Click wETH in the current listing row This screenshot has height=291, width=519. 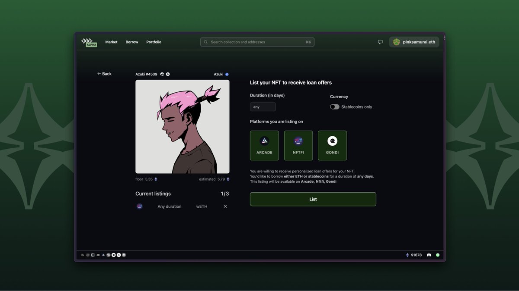tap(202, 207)
